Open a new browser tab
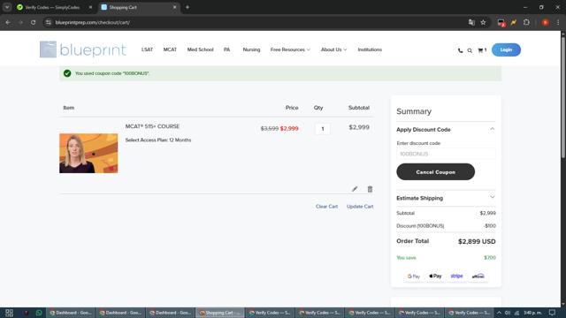The height and width of the screenshot is (318, 566). 187,7
